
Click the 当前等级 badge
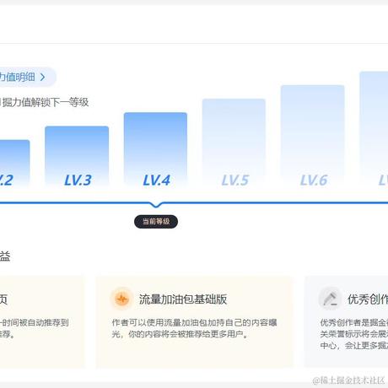point(156,222)
